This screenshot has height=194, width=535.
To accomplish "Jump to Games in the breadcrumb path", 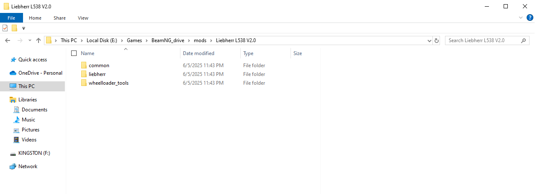I will 134,40.
